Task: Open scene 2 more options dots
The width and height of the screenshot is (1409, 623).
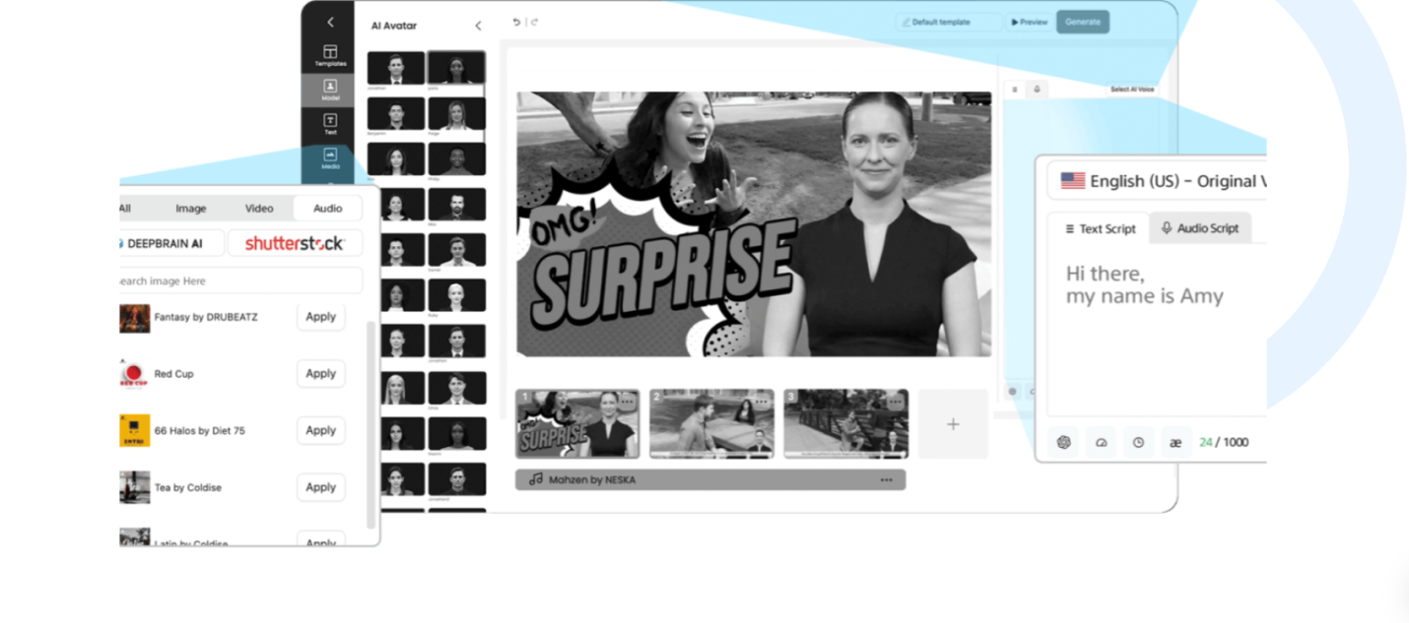Action: pyautogui.click(x=762, y=402)
